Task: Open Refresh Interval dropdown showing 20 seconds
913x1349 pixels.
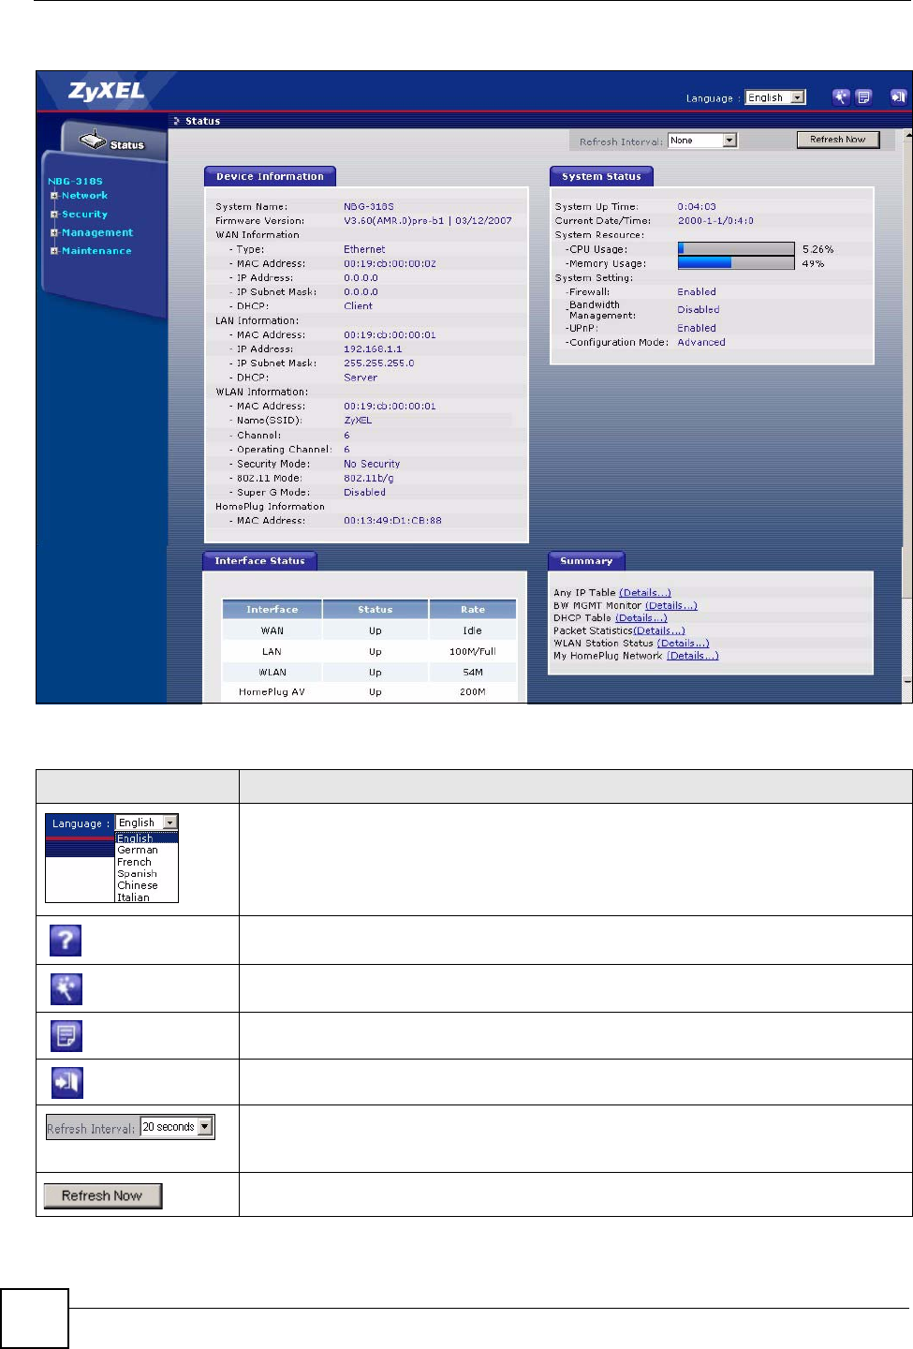Action: click(x=177, y=1127)
